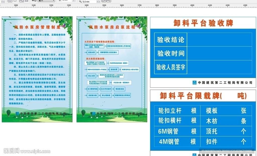Toggle the treat-as-filled option at toolbar right
257x156 pixels.
[103, 1]
